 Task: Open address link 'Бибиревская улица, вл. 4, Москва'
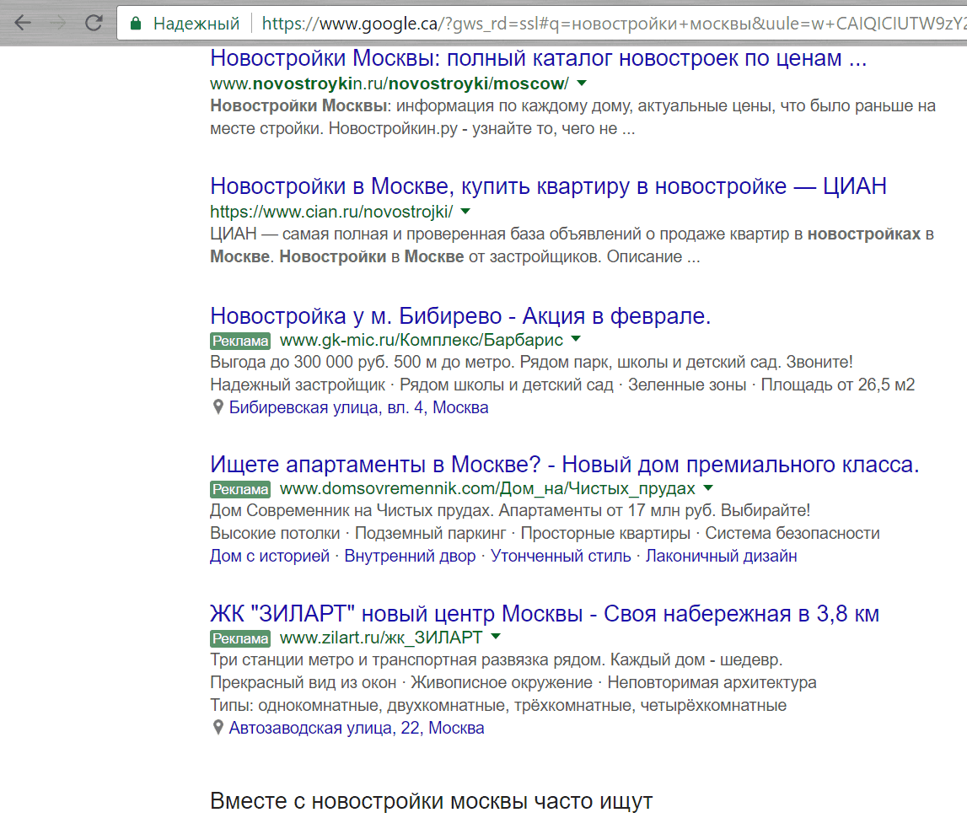[358, 408]
